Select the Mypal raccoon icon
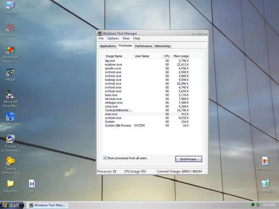 tap(11, 75)
